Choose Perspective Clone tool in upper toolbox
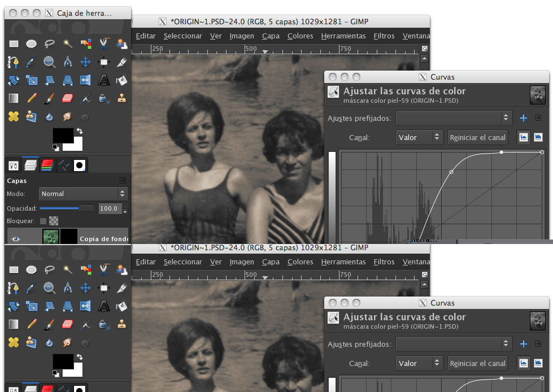This screenshot has width=553, height=392. click(x=32, y=116)
